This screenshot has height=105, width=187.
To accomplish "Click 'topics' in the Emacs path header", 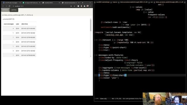I will pyautogui.click(x=115, y=2).
